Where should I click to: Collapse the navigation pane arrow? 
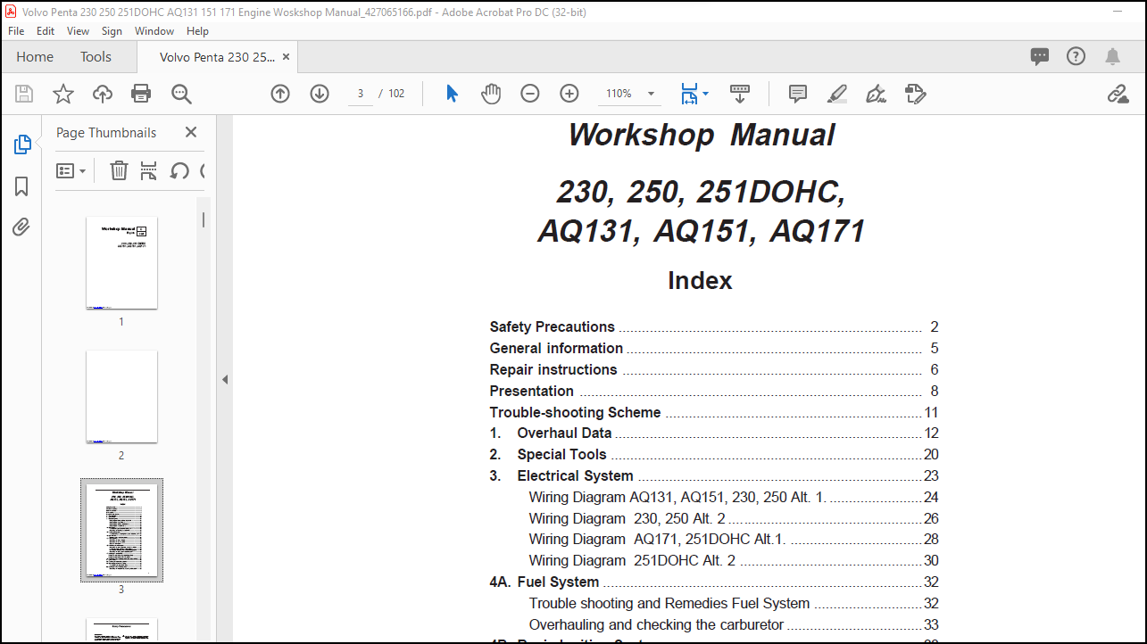(225, 380)
